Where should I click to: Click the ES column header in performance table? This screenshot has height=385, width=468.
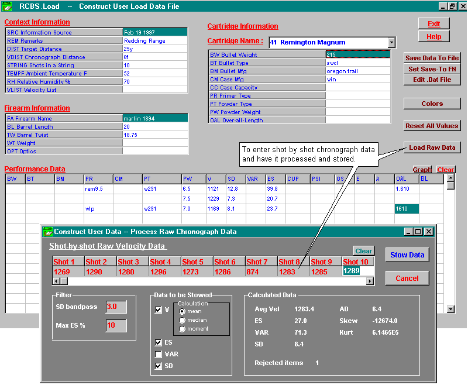276,179
